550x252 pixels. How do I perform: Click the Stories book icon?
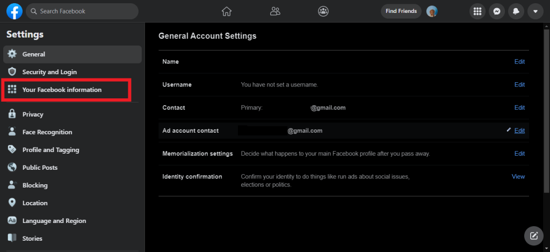click(x=12, y=238)
